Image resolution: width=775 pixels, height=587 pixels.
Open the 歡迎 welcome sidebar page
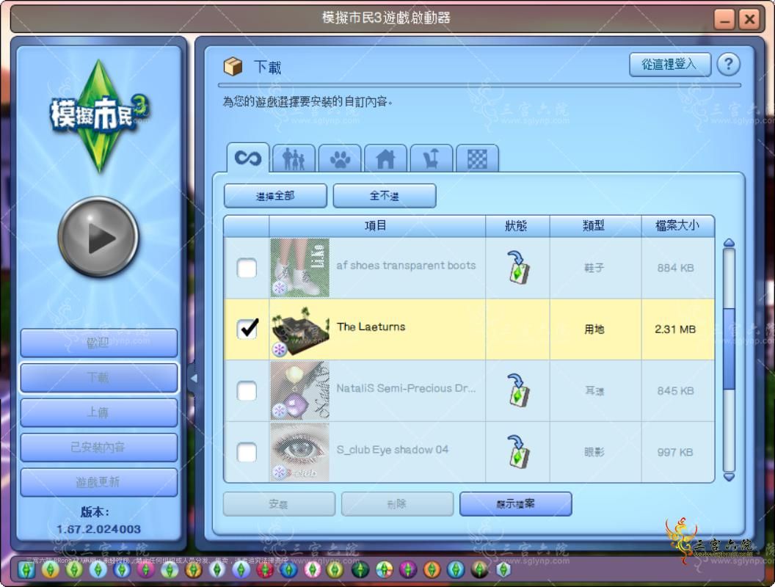(x=98, y=343)
